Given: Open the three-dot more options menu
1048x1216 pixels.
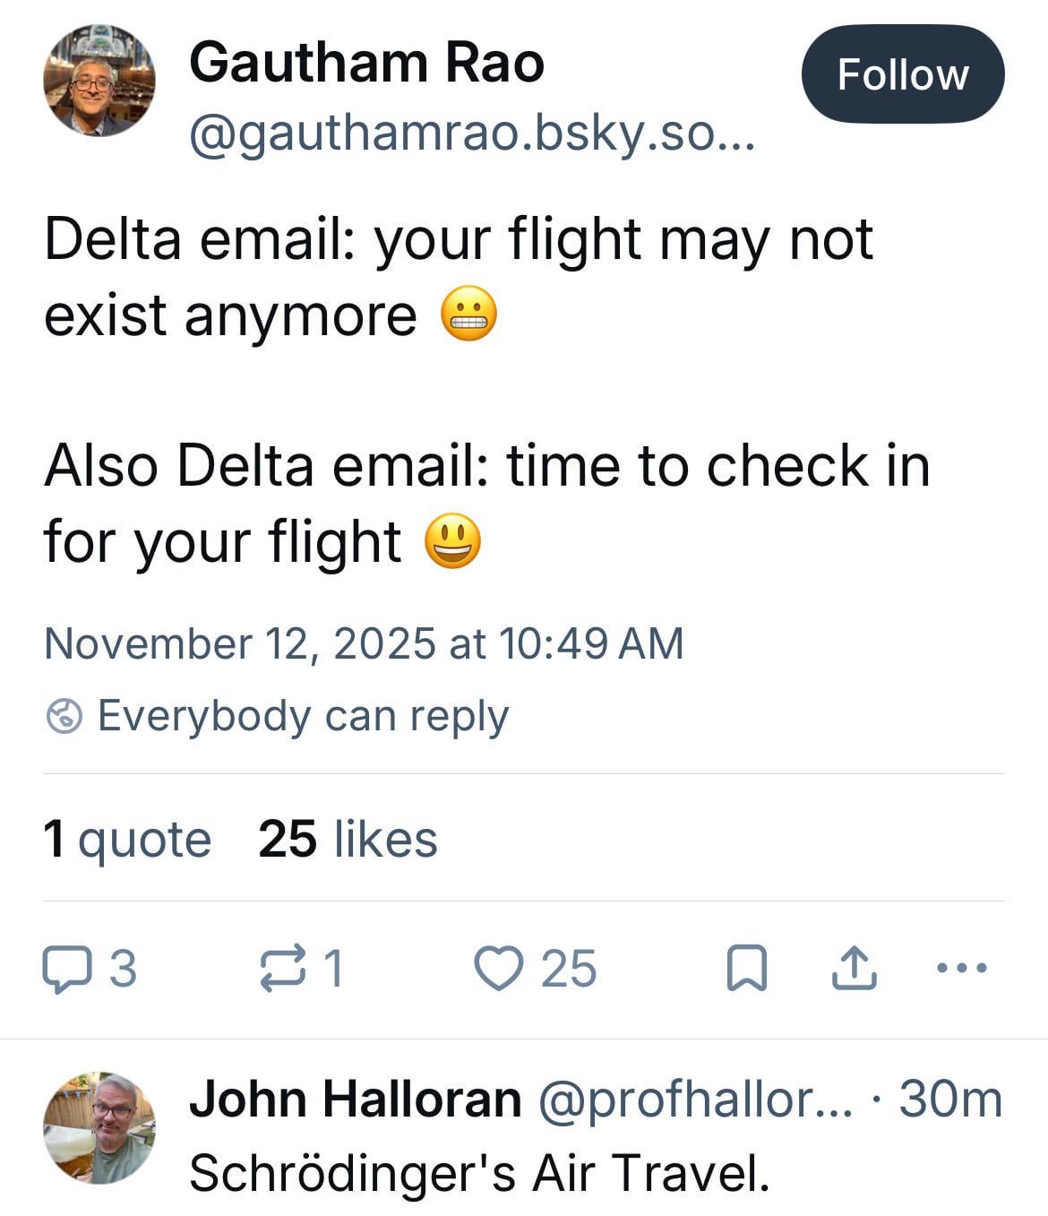Looking at the screenshot, I should pos(961,968).
